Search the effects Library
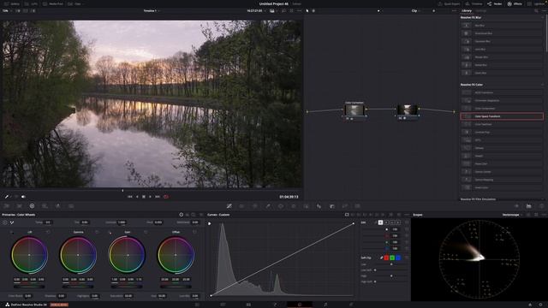 click(536, 11)
